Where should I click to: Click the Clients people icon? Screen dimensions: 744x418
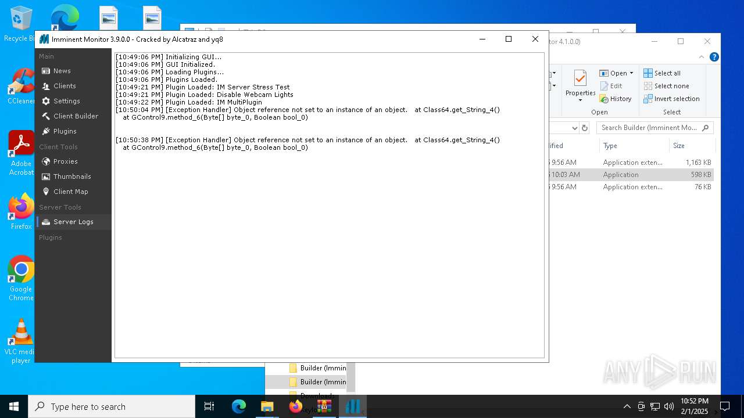point(46,86)
